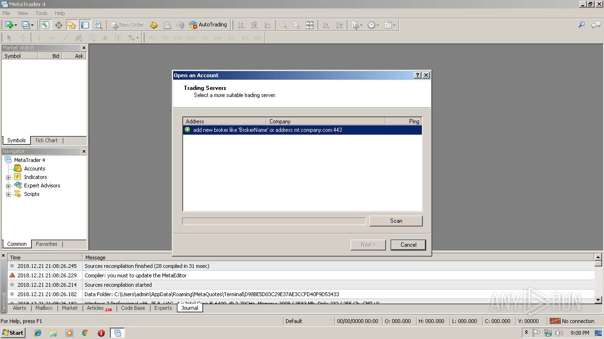The width and height of the screenshot is (604, 339).
Task: Switch to the Favorites tab in Navigator
Action: point(47,244)
